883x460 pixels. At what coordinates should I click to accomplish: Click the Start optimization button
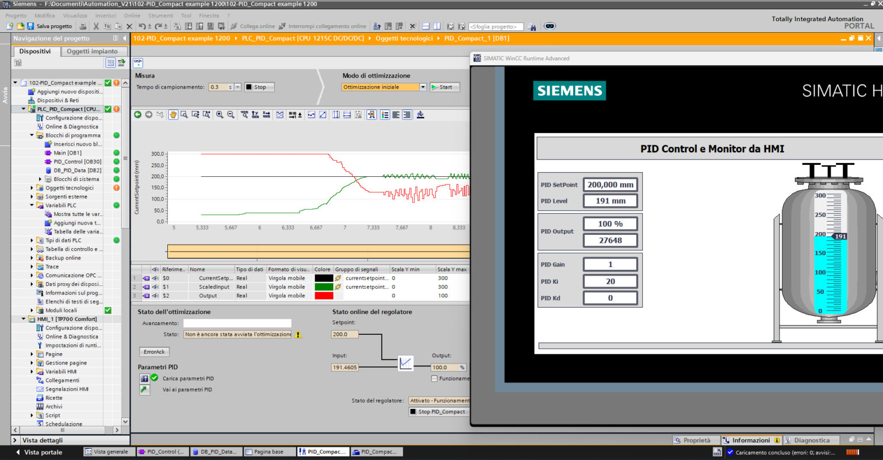point(445,87)
